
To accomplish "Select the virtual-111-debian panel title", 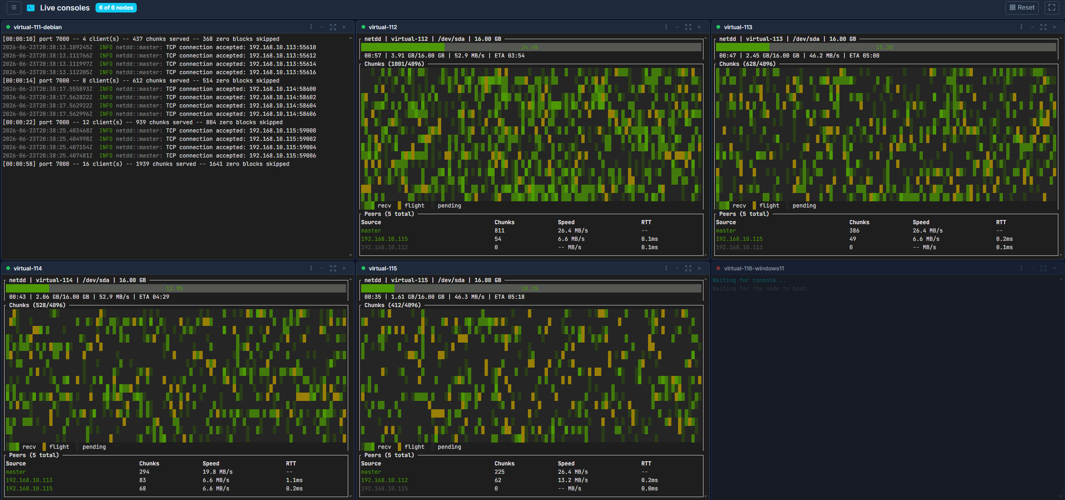I will (x=38, y=27).
